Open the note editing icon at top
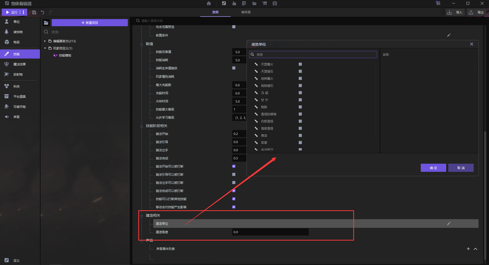 (244, 3)
